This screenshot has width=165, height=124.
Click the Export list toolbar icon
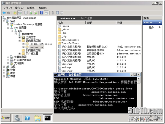click(x=35, y=13)
